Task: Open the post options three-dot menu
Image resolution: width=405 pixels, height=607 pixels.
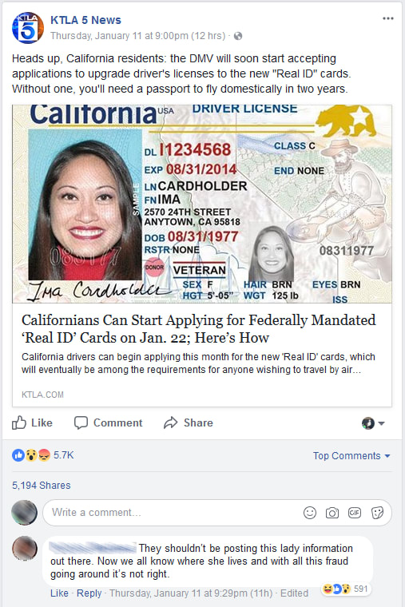Action: coord(387,18)
